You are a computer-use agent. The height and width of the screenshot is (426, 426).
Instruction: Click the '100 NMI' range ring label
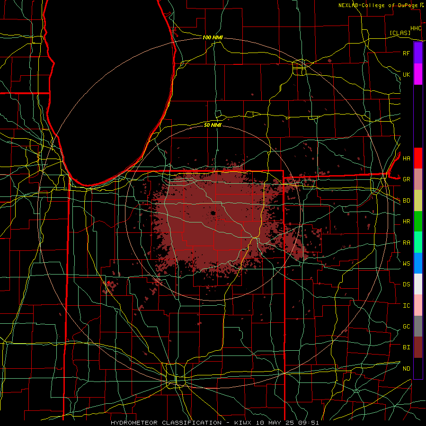click(213, 37)
